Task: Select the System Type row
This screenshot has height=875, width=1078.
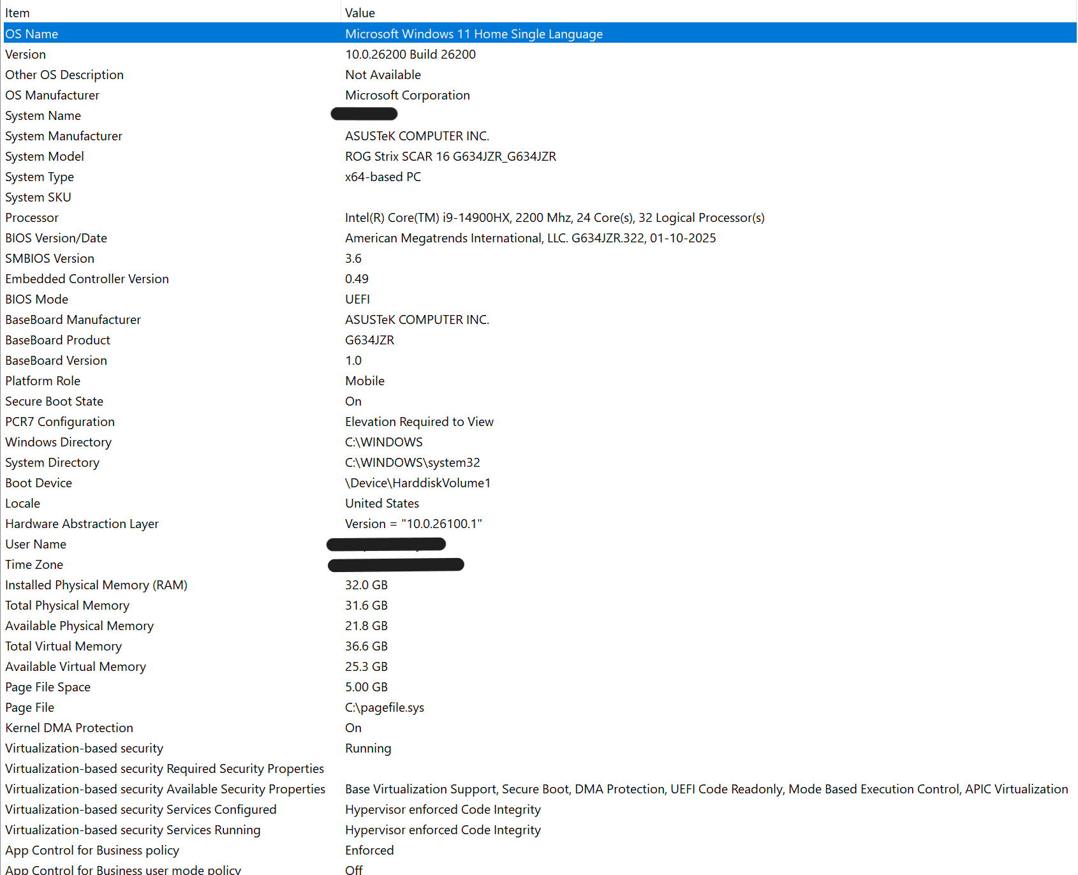Action: (540, 176)
